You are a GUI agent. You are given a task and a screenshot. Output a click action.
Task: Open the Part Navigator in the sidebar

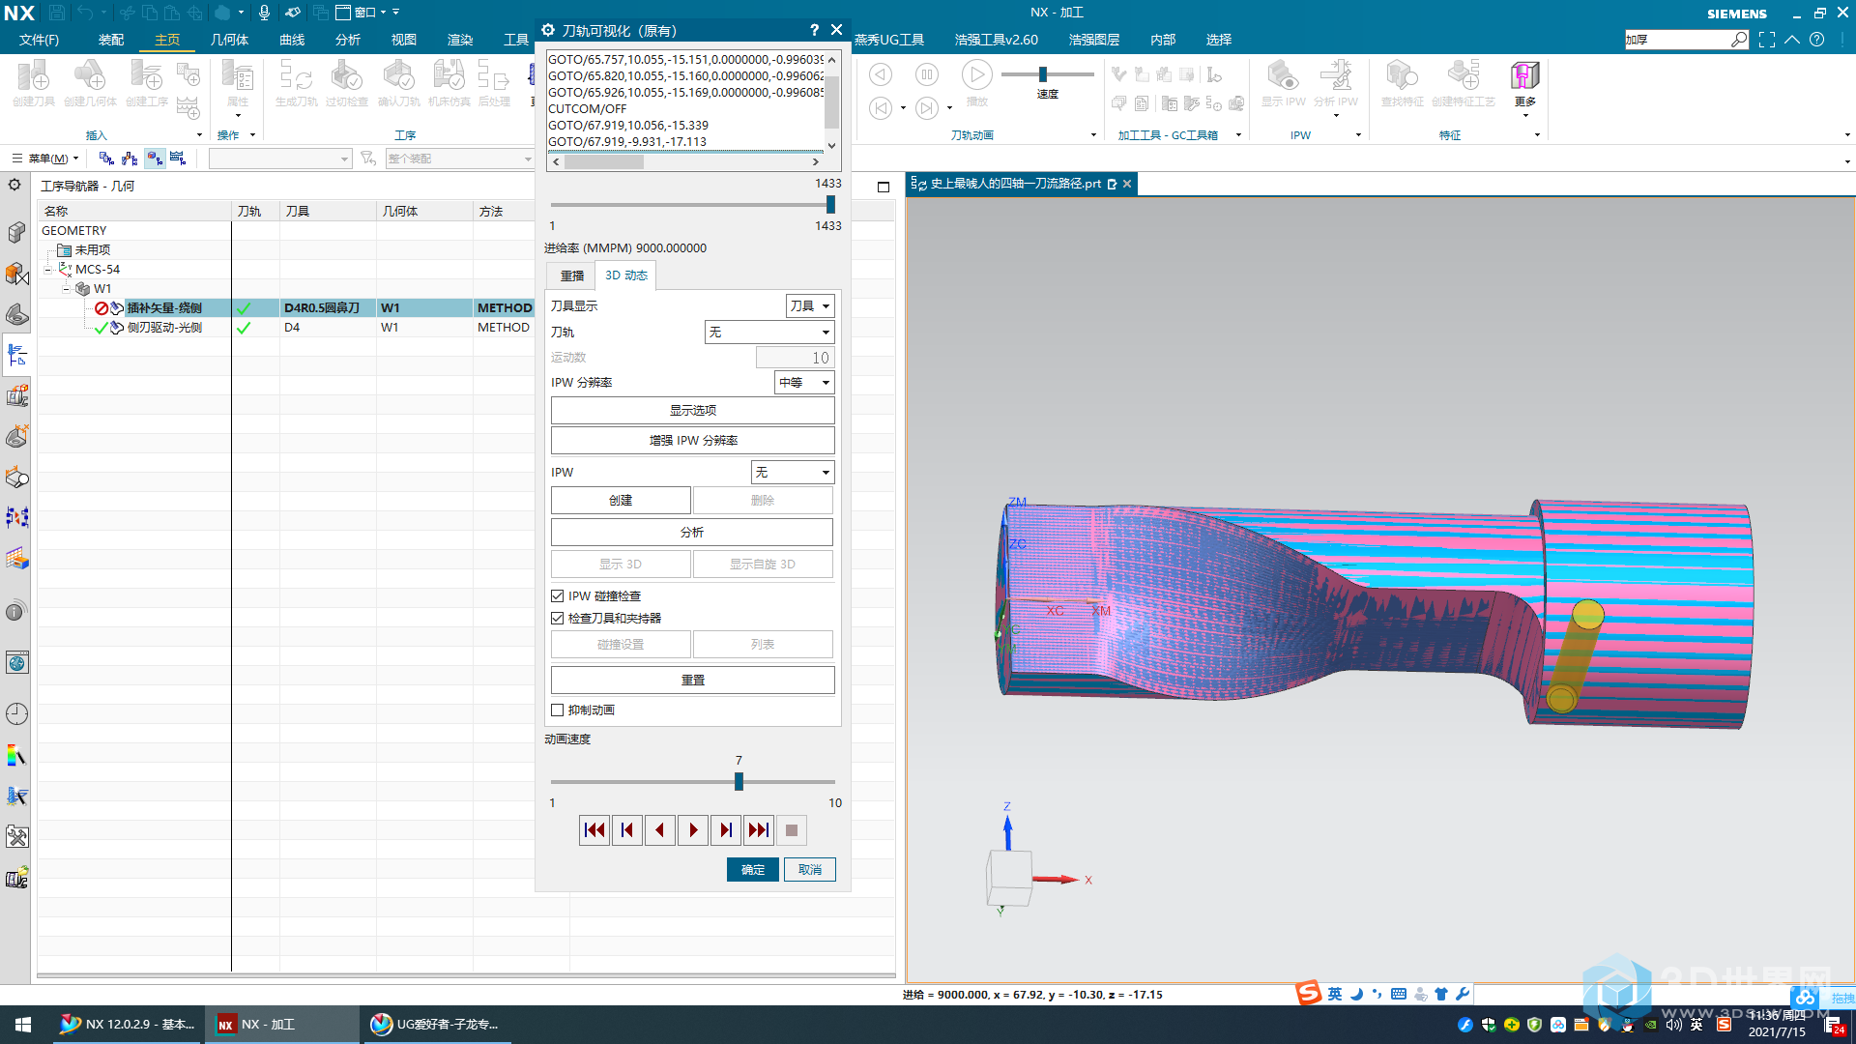tap(16, 314)
